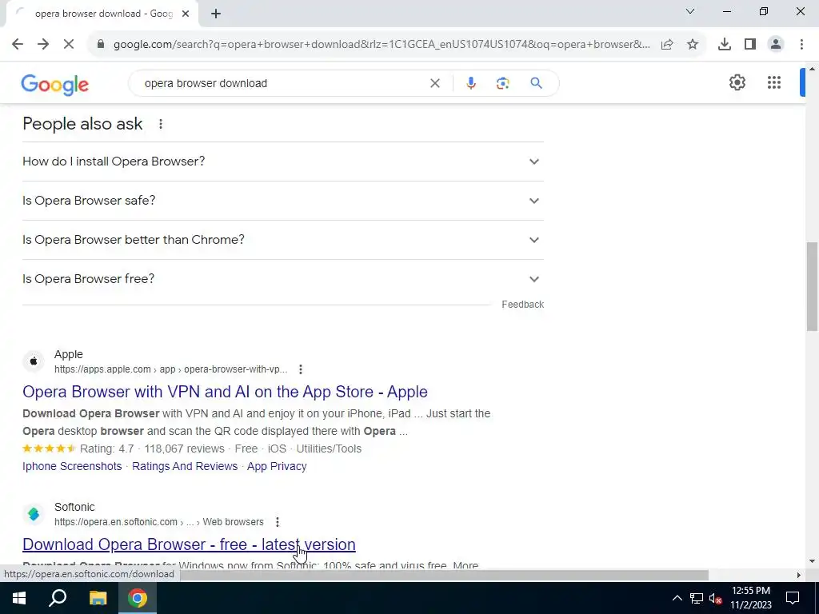Click the vertical scrollbar down arrow
The image size is (819, 614).
tap(812, 561)
